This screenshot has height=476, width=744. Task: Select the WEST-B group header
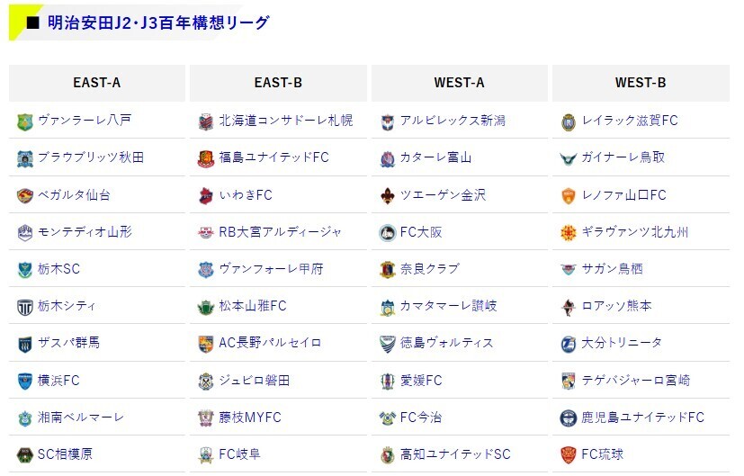(x=641, y=83)
